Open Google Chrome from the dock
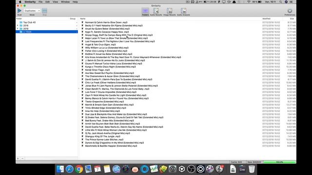The height and width of the screenshot is (175, 312). (79, 169)
